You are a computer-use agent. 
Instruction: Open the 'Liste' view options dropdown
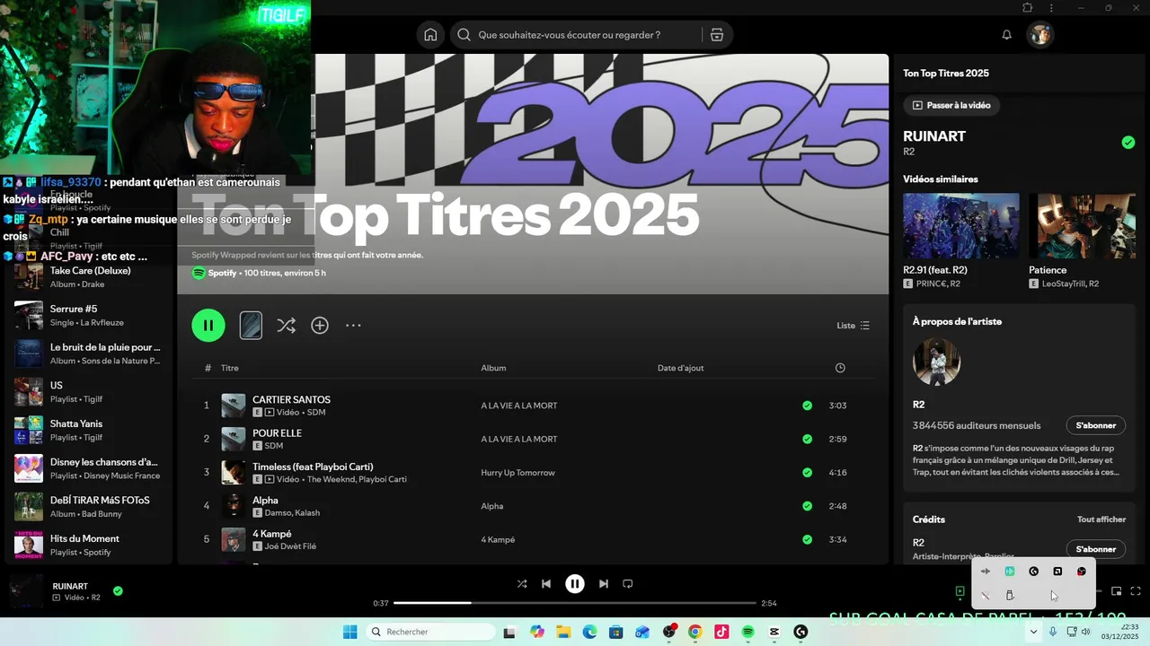click(854, 326)
